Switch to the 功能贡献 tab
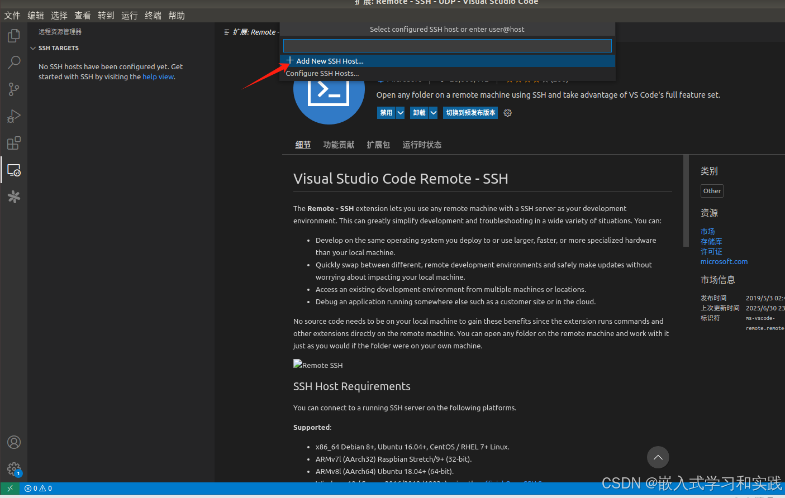This screenshot has width=785, height=498. pos(339,145)
